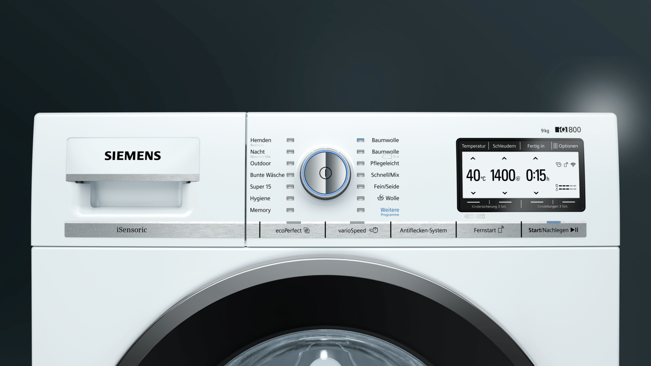Tap the ecoPerfect indicator bar above button
This screenshot has width=651, height=366.
pos(294,222)
